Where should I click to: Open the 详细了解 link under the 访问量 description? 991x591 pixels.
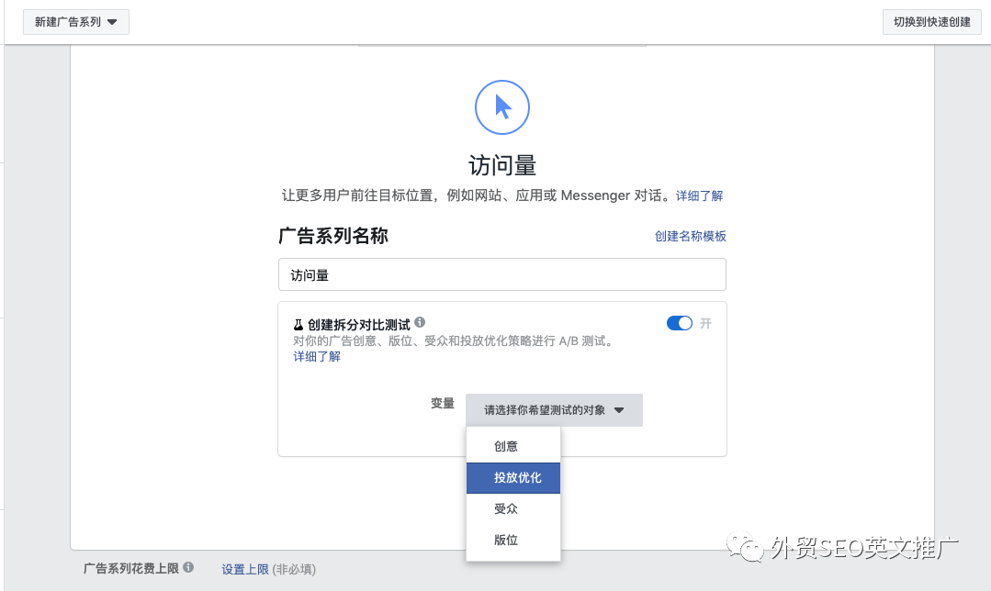pos(700,195)
